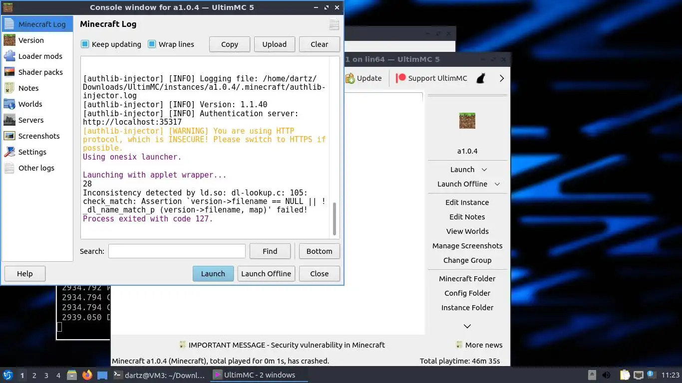Click the clipboard notes tray icon
The width and height of the screenshot is (682, 383).
pyautogui.click(x=625, y=375)
